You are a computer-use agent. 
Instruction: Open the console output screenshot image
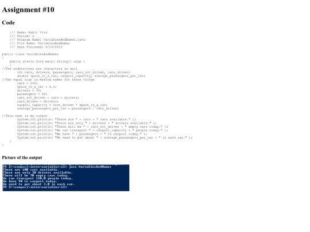click(x=66, y=178)
